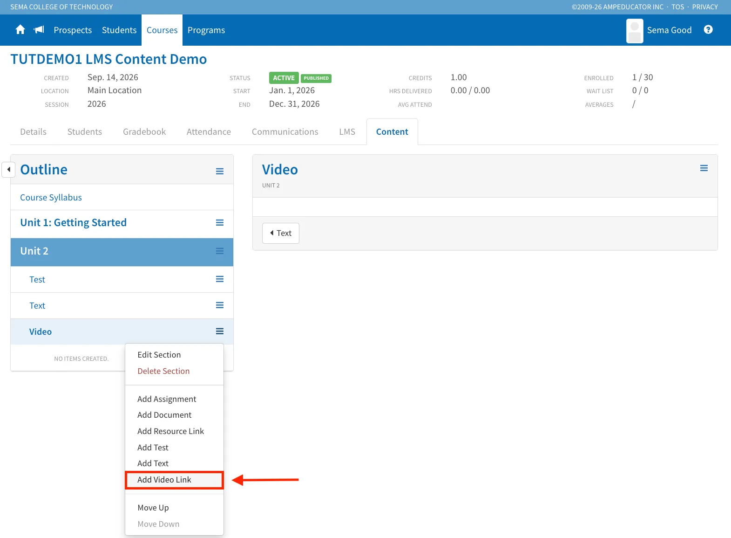Open Students in the top navigation
This screenshot has width=731, height=538.
(119, 30)
